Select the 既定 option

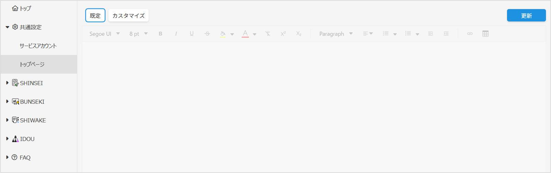pyautogui.click(x=95, y=16)
